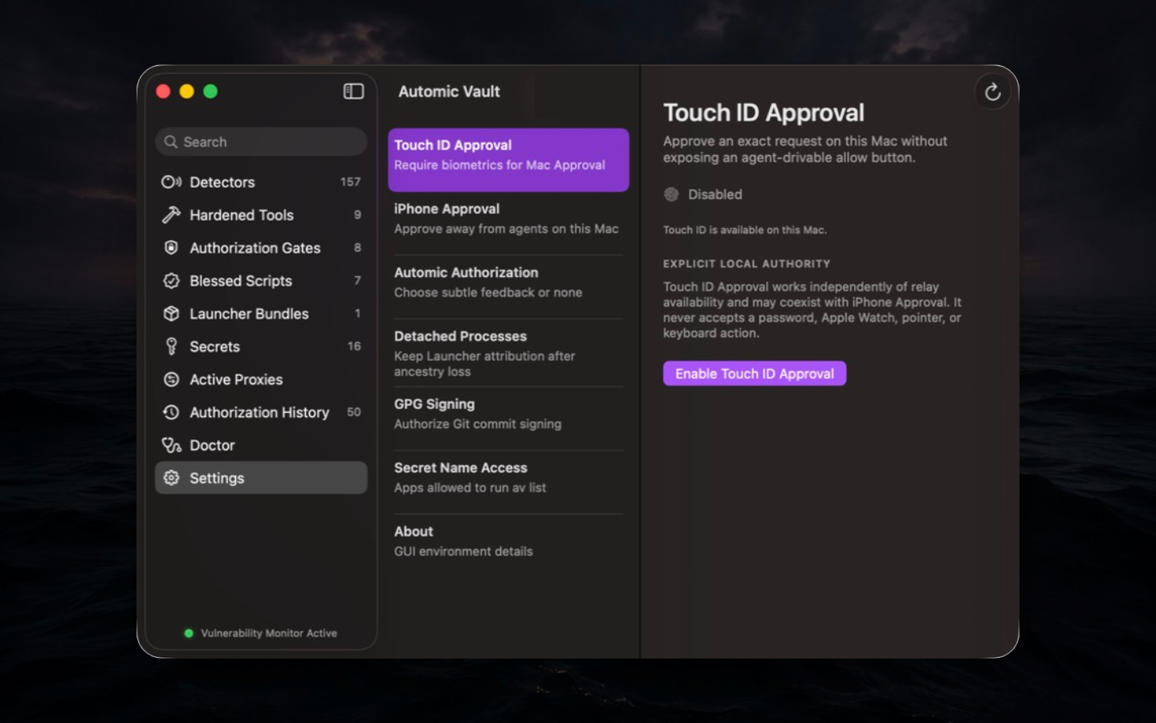
Task: Click the Detectors count 157
Action: (350, 182)
